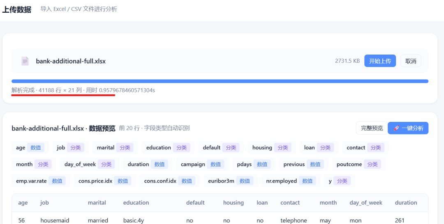Image resolution: width=444 pixels, height=224 pixels.
Task: Click the 解析完成 status text
Action: click(x=23, y=90)
